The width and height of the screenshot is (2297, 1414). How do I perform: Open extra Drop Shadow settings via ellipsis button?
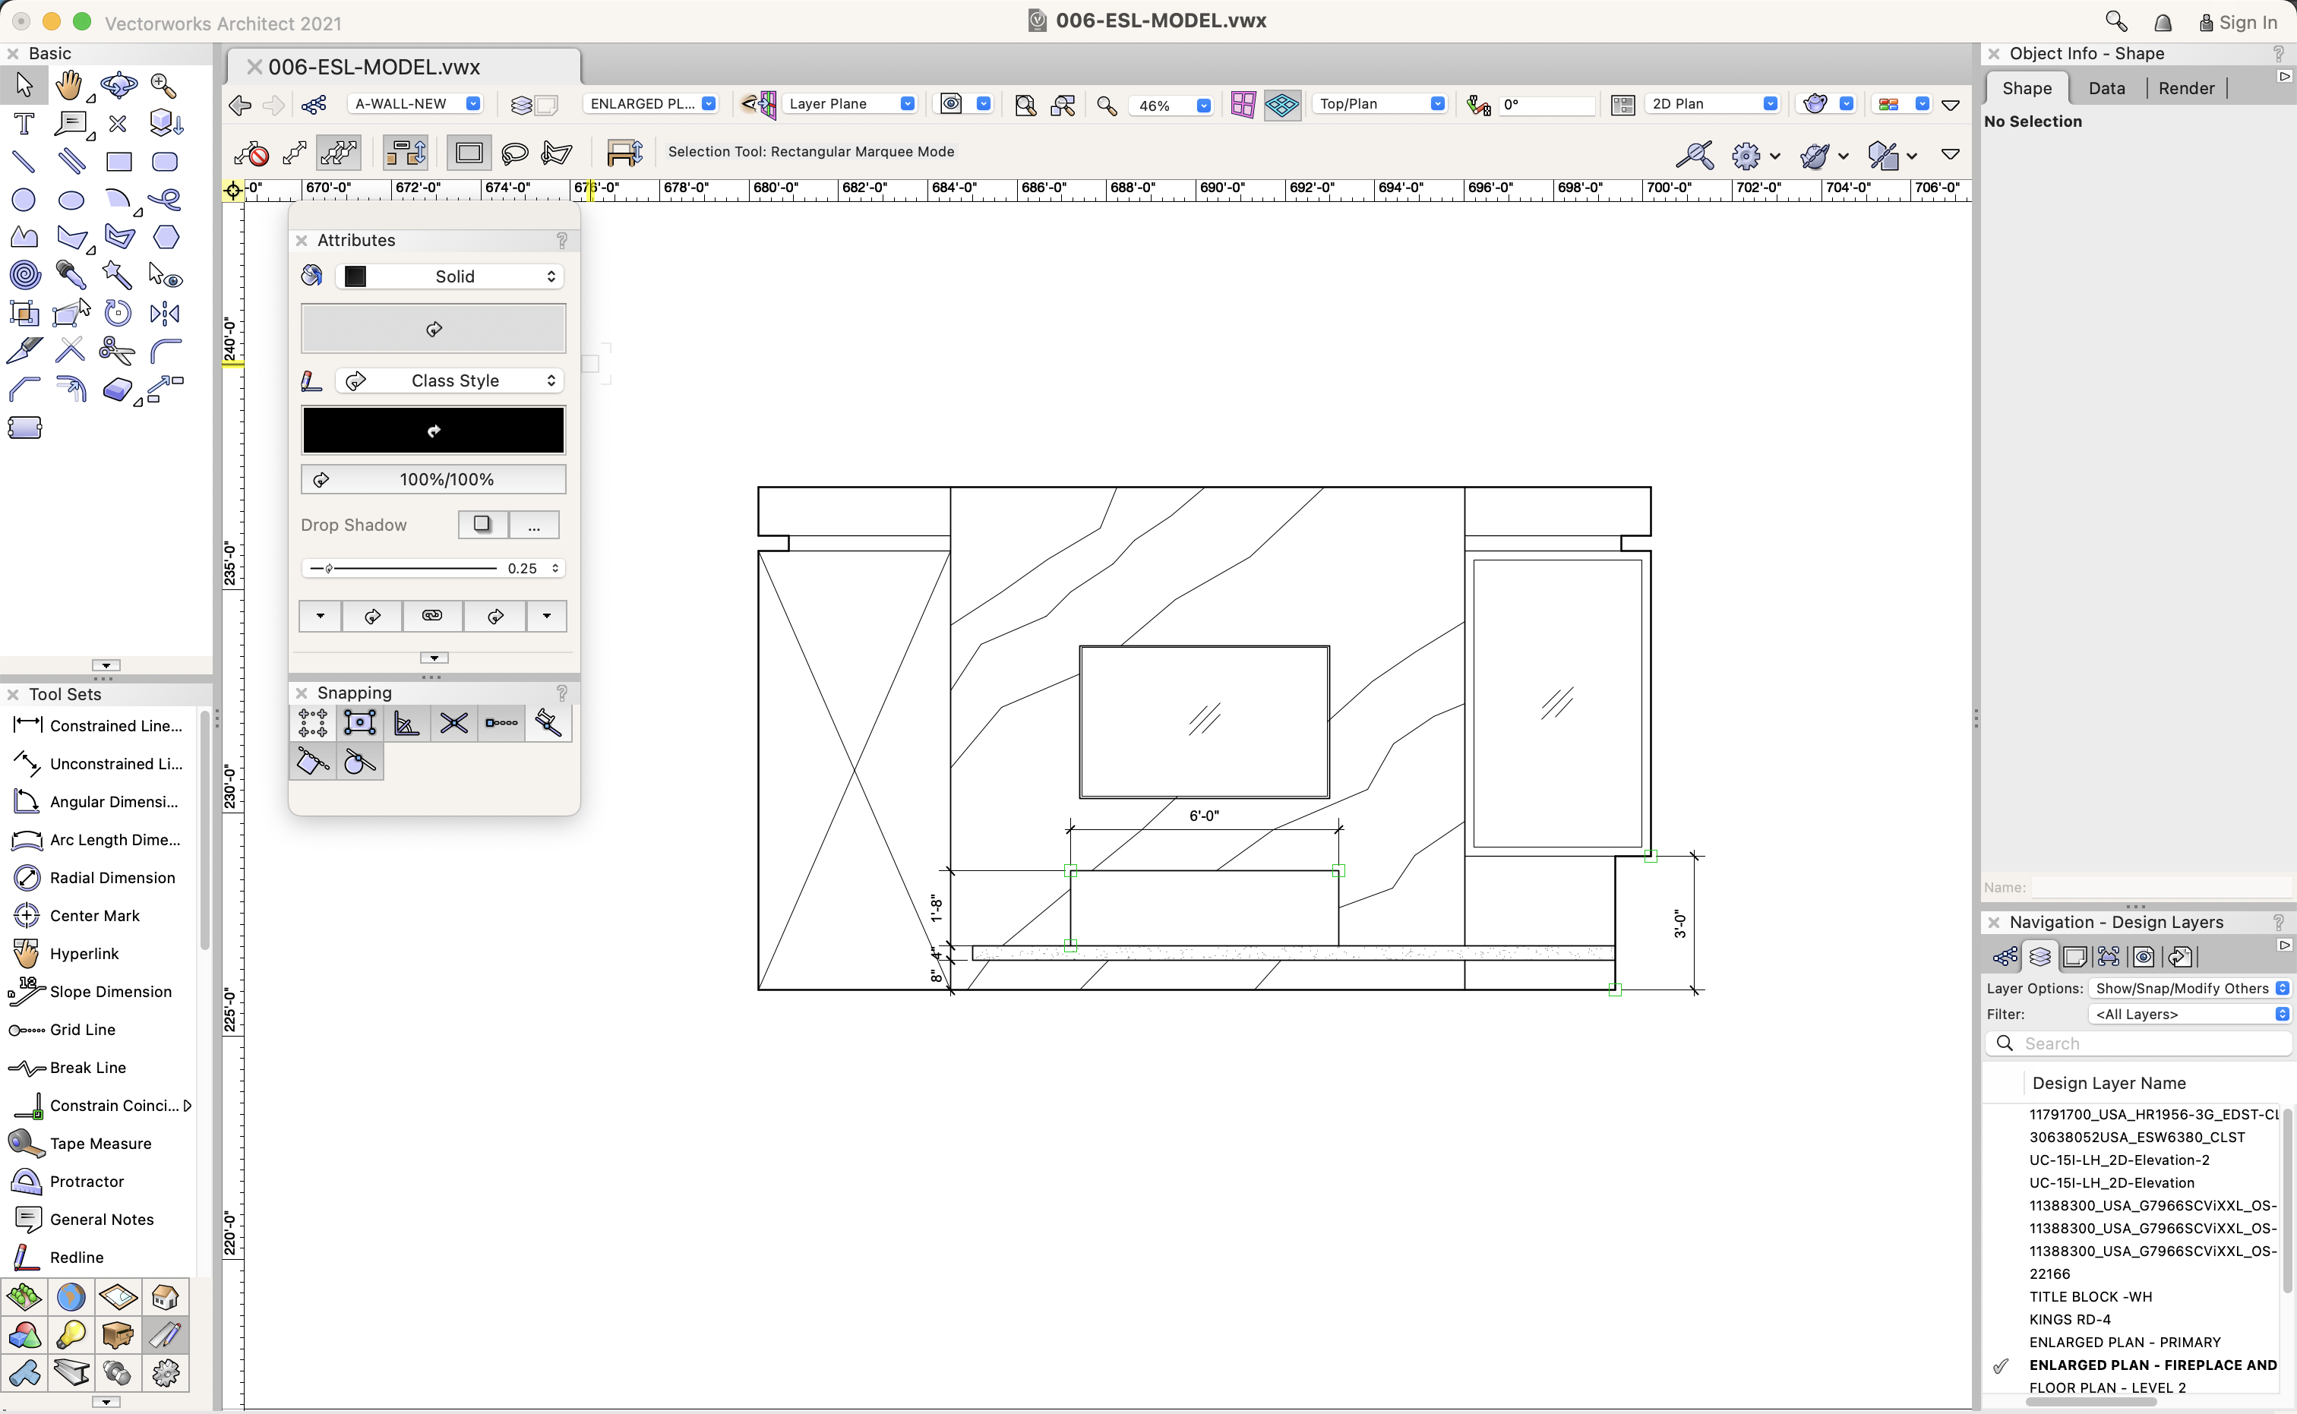point(534,525)
